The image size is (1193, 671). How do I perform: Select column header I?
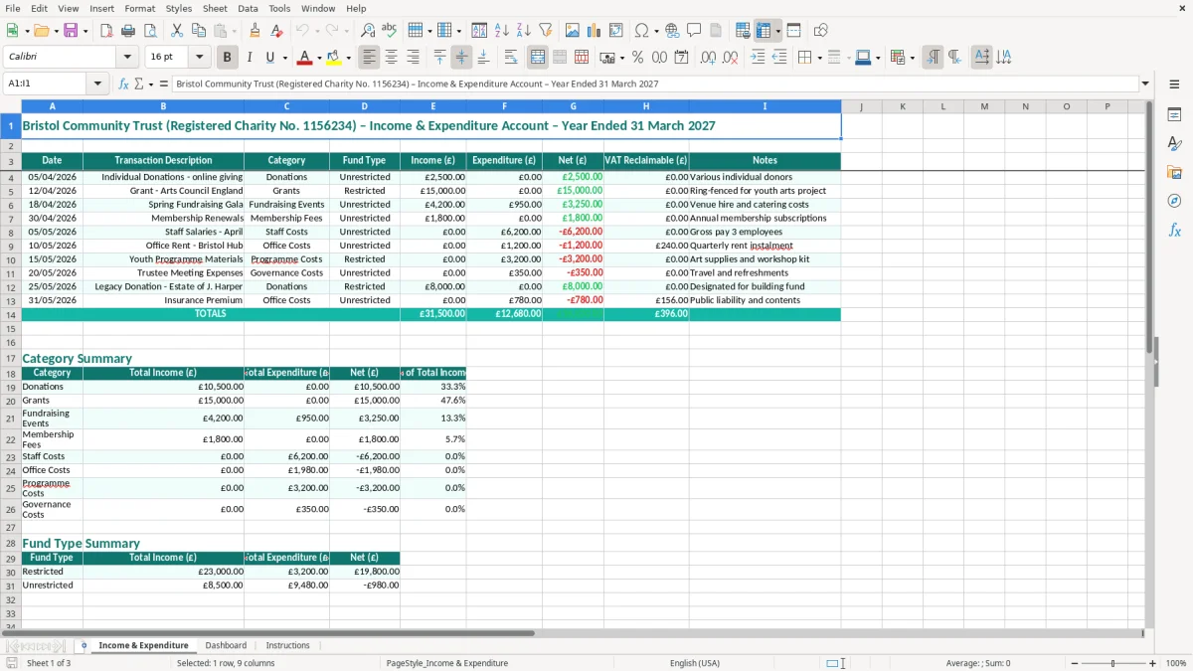point(765,106)
